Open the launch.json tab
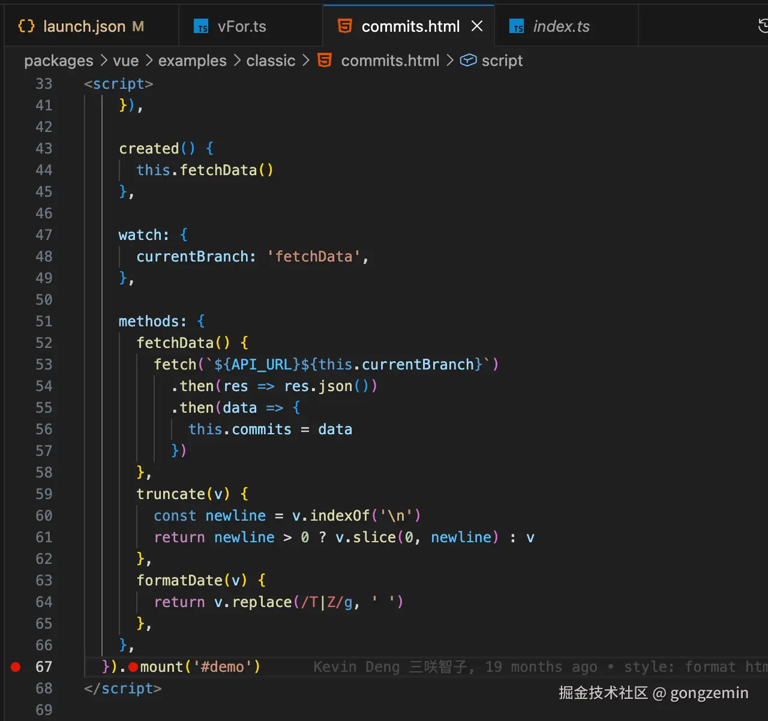Viewport: 768px width, 721px height. [x=84, y=26]
